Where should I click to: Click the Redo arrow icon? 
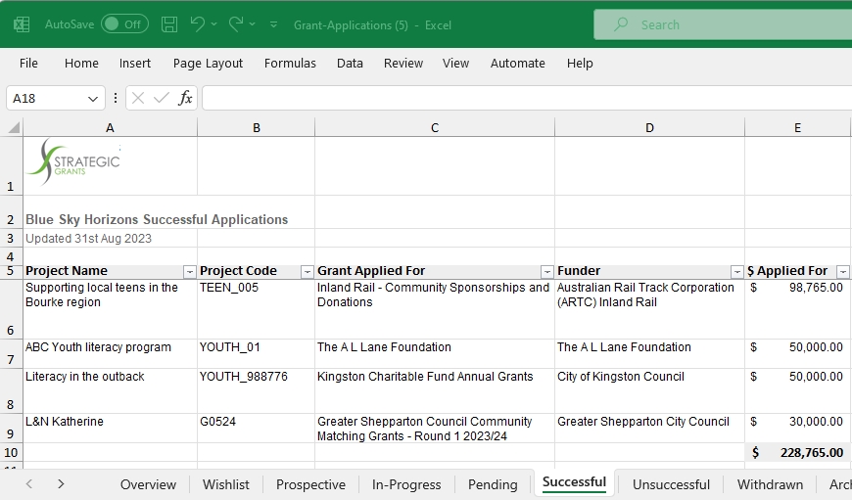236,24
